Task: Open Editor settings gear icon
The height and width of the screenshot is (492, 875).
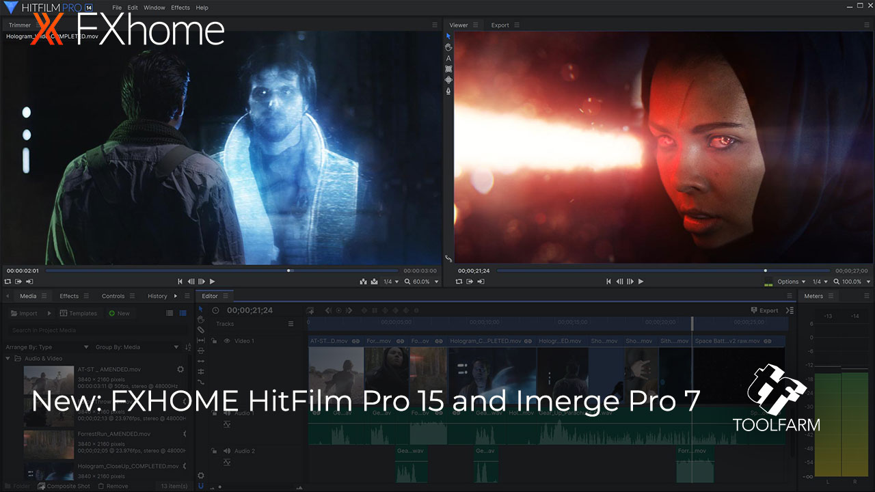Action: click(x=201, y=476)
